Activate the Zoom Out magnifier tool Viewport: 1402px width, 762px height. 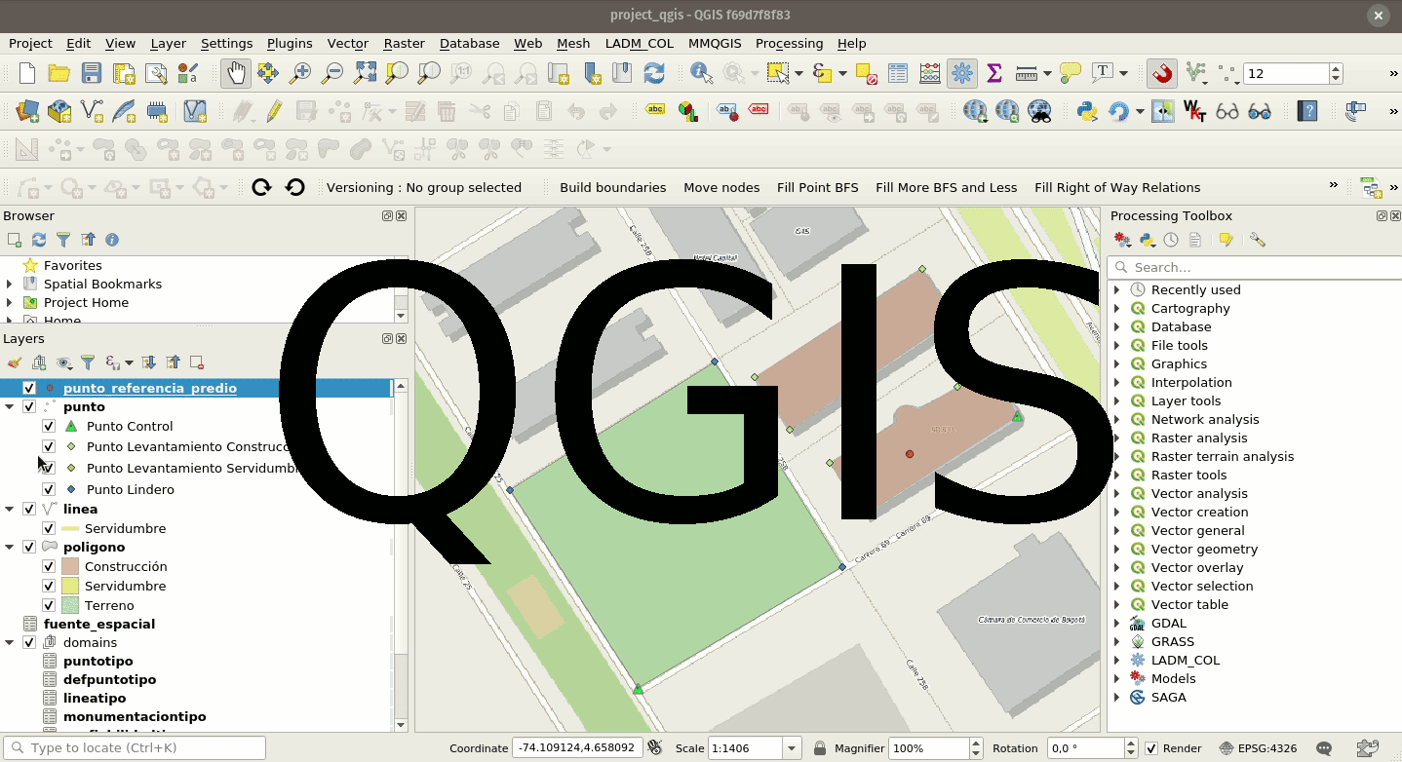[332, 73]
